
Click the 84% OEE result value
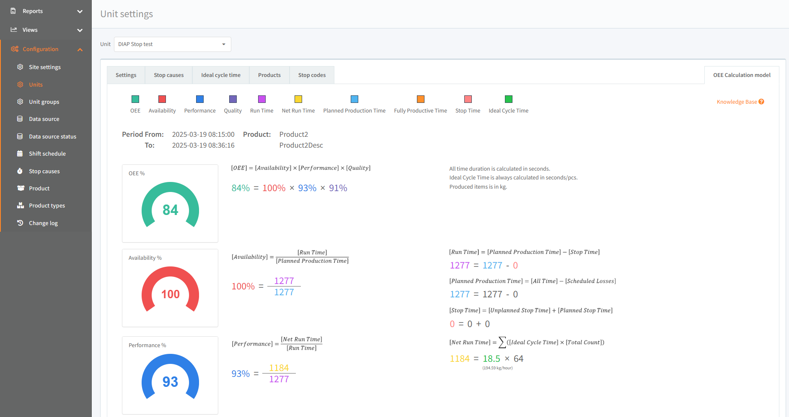tap(241, 188)
